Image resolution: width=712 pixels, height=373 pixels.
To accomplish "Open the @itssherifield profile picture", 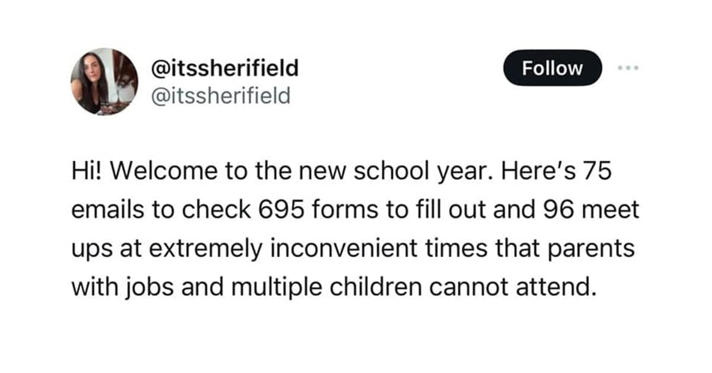I will click(x=104, y=81).
